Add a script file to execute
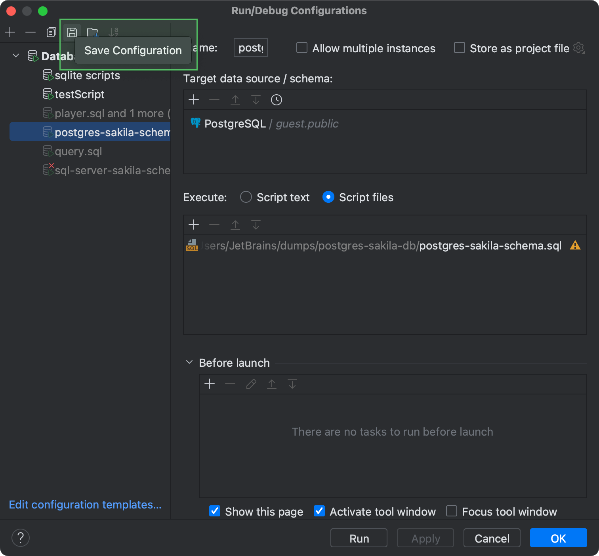Screen dimensions: 599x556 click(x=194, y=225)
